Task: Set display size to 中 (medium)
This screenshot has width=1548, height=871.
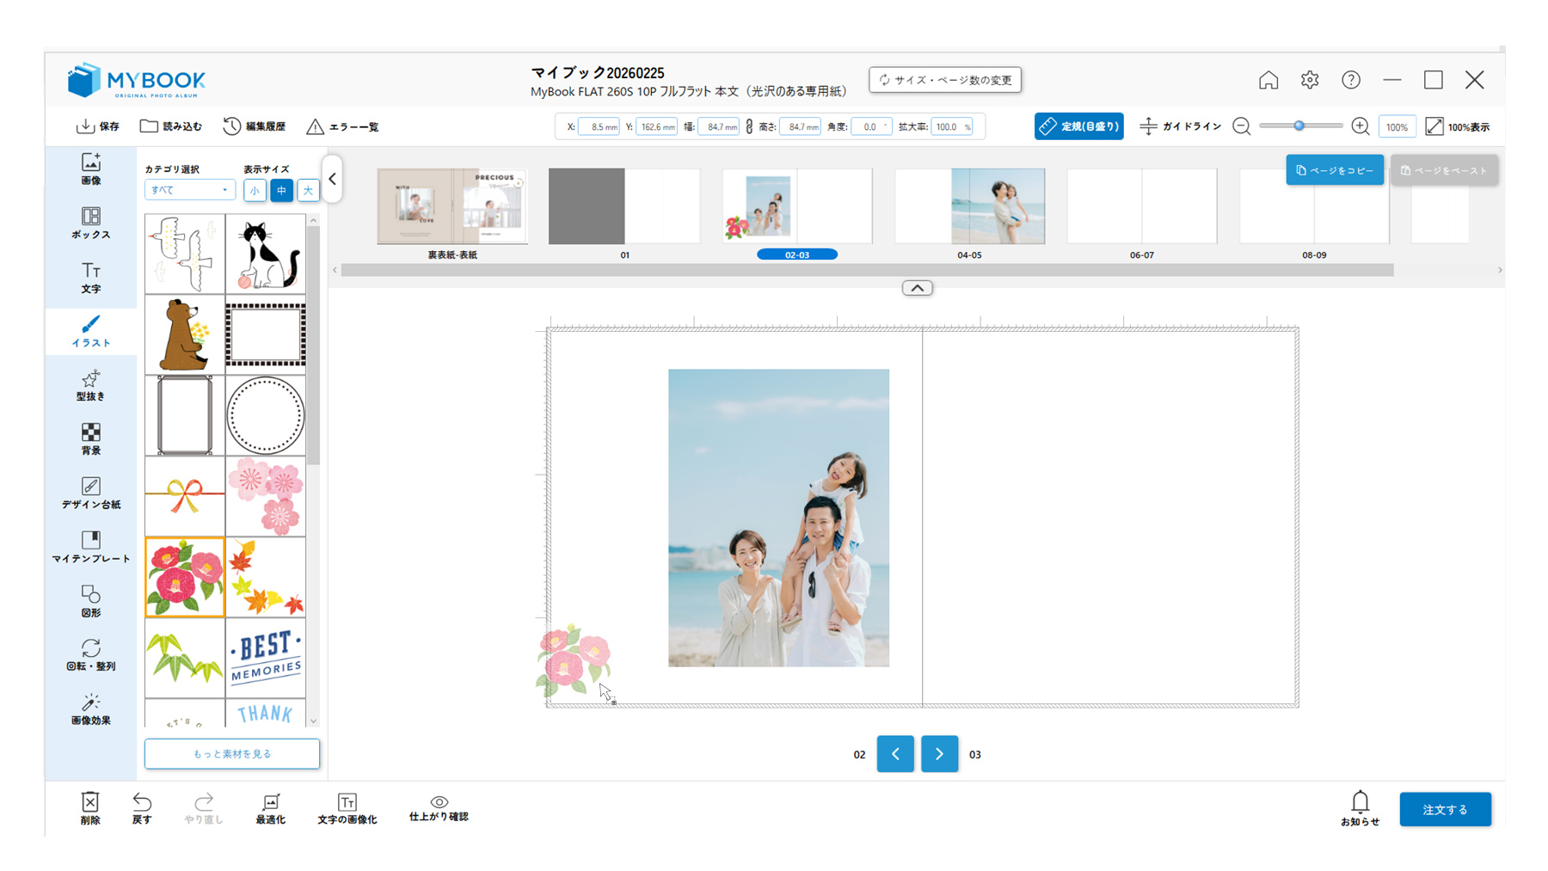Action: 281,190
